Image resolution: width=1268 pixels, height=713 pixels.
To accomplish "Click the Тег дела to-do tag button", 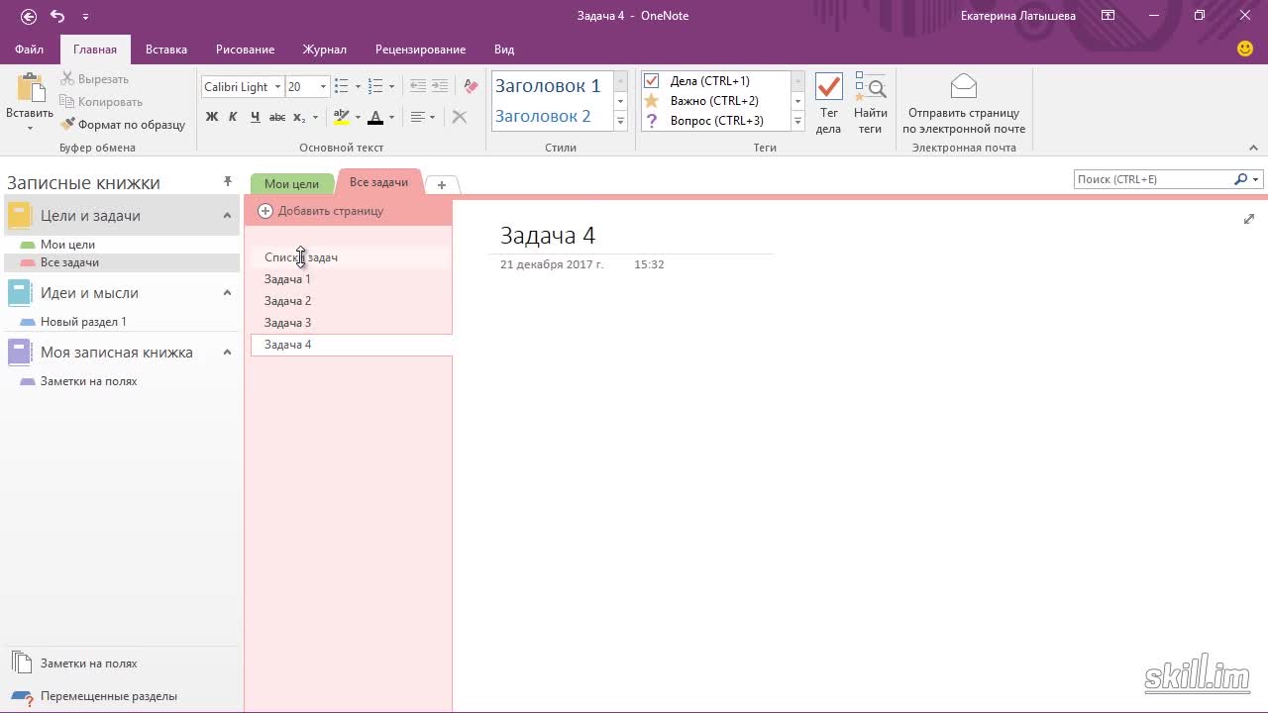I will 828,104.
